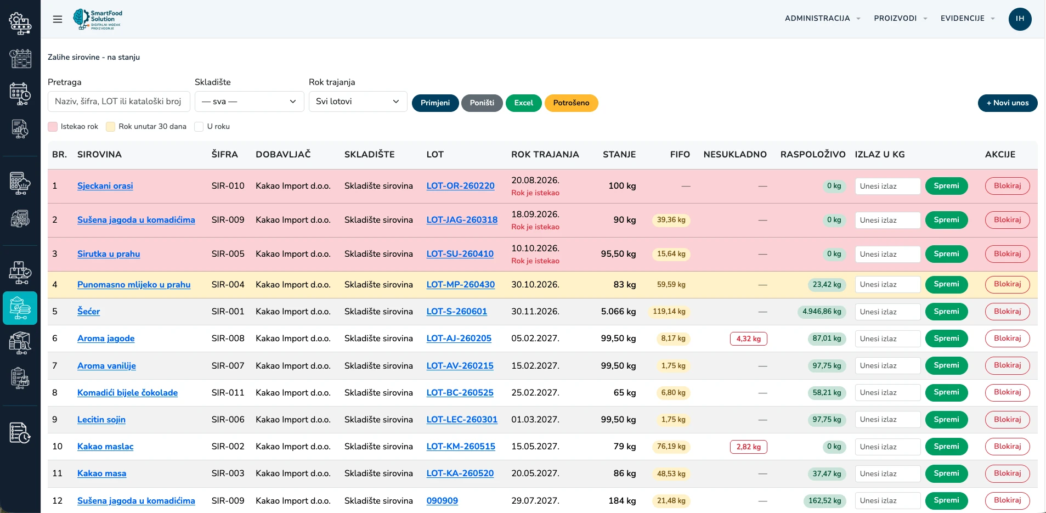
Task: Open the production conveyor icon in the sidebar
Action: pyautogui.click(x=20, y=24)
